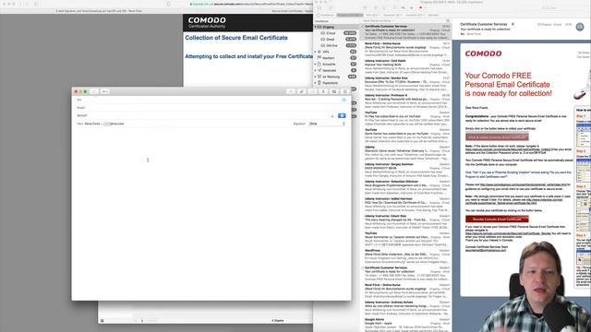591x332 pixels.
Task: Click the browser address bar showing secure.comodo.com
Action: [x=250, y=4]
